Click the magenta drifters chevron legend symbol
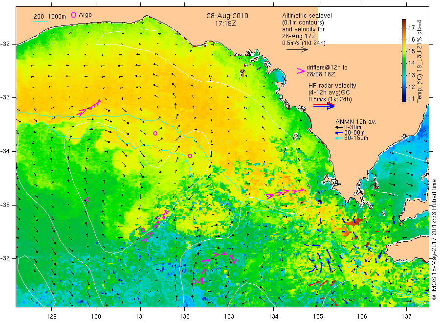 click(x=301, y=71)
